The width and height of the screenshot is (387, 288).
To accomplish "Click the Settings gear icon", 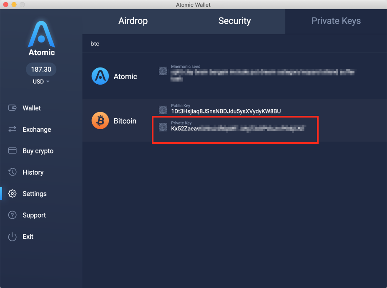I will tap(13, 193).
